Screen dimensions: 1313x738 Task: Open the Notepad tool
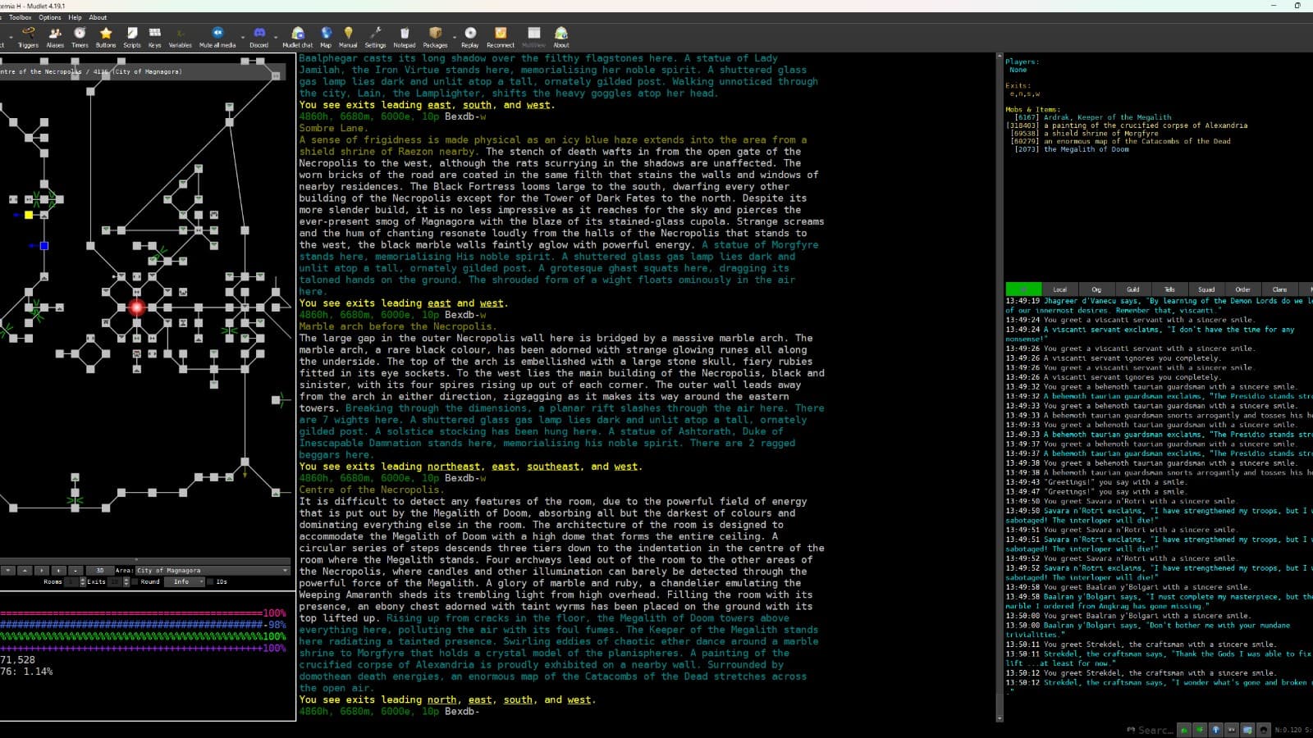[404, 37]
